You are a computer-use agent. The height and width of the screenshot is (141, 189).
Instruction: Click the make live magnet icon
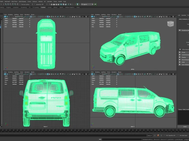pos(18,4)
